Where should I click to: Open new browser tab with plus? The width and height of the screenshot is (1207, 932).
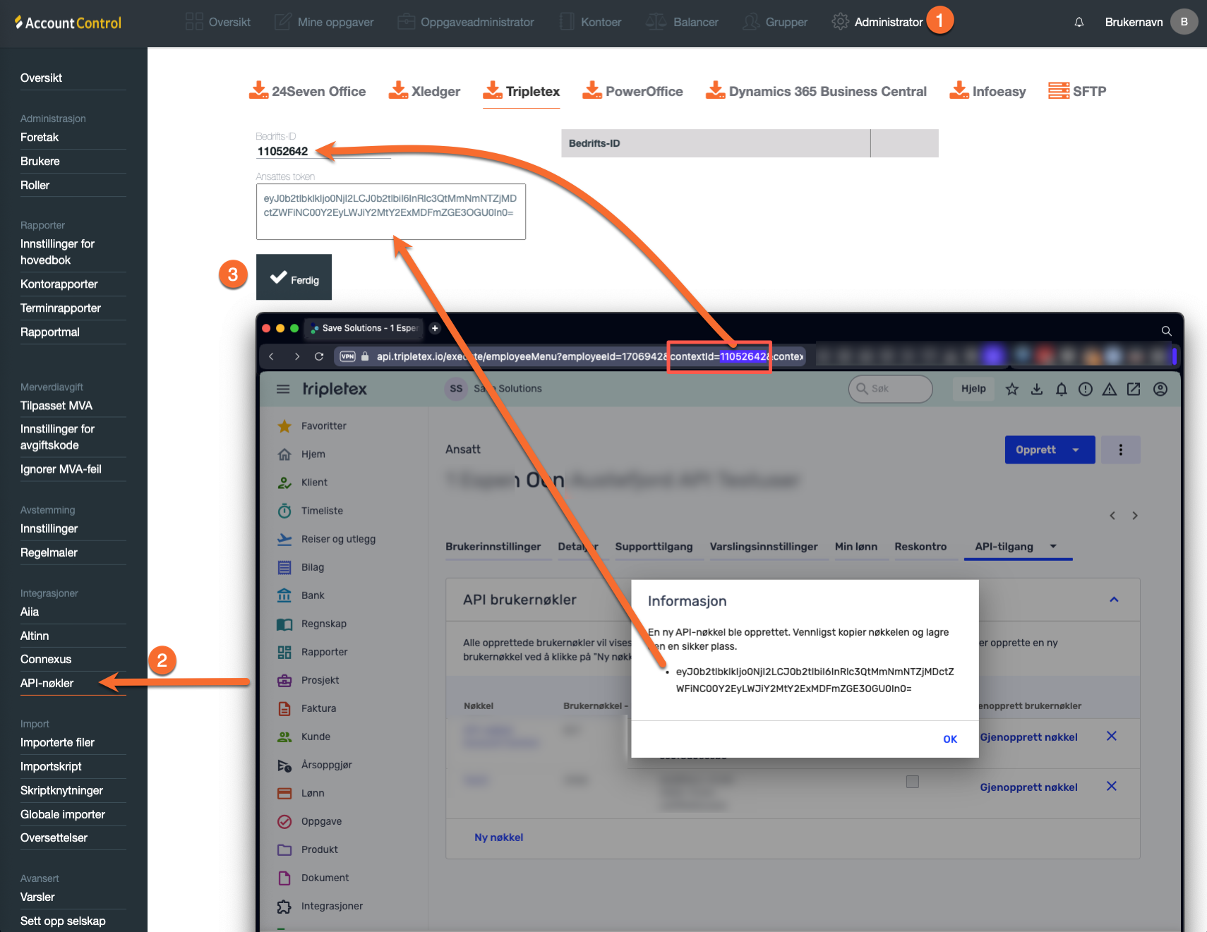point(435,328)
